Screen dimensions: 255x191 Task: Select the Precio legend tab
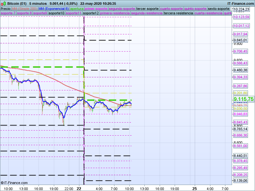click(5, 9)
